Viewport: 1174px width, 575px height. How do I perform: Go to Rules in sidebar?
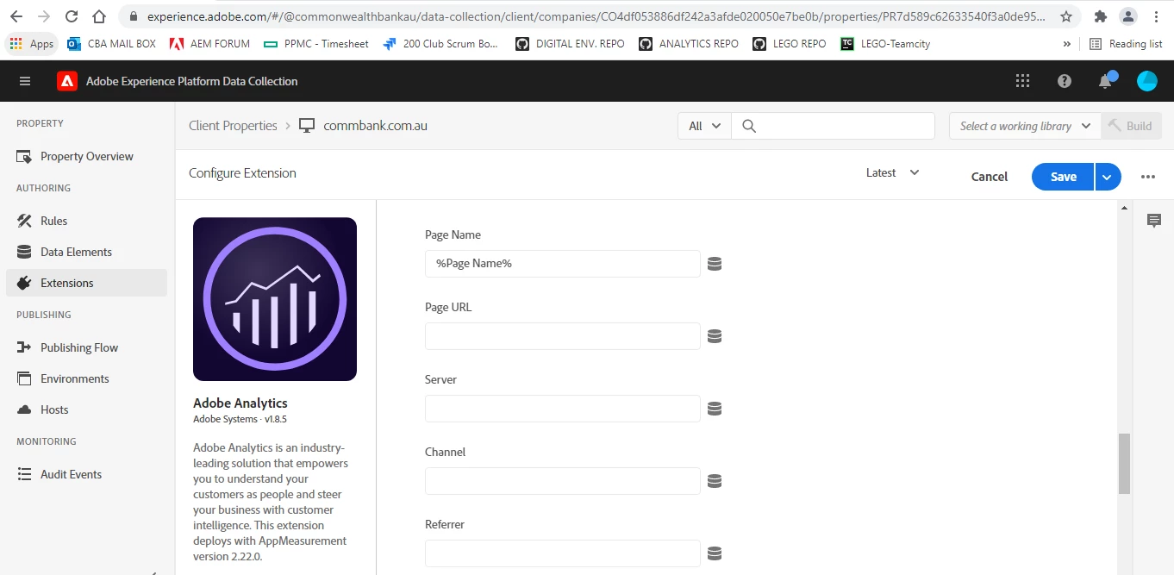click(x=86, y=221)
